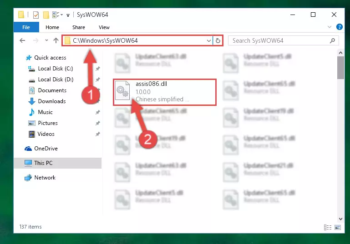Screen dimensions: 350x244
Task: Click the scroll down arrow of file list
Action: 340,219
